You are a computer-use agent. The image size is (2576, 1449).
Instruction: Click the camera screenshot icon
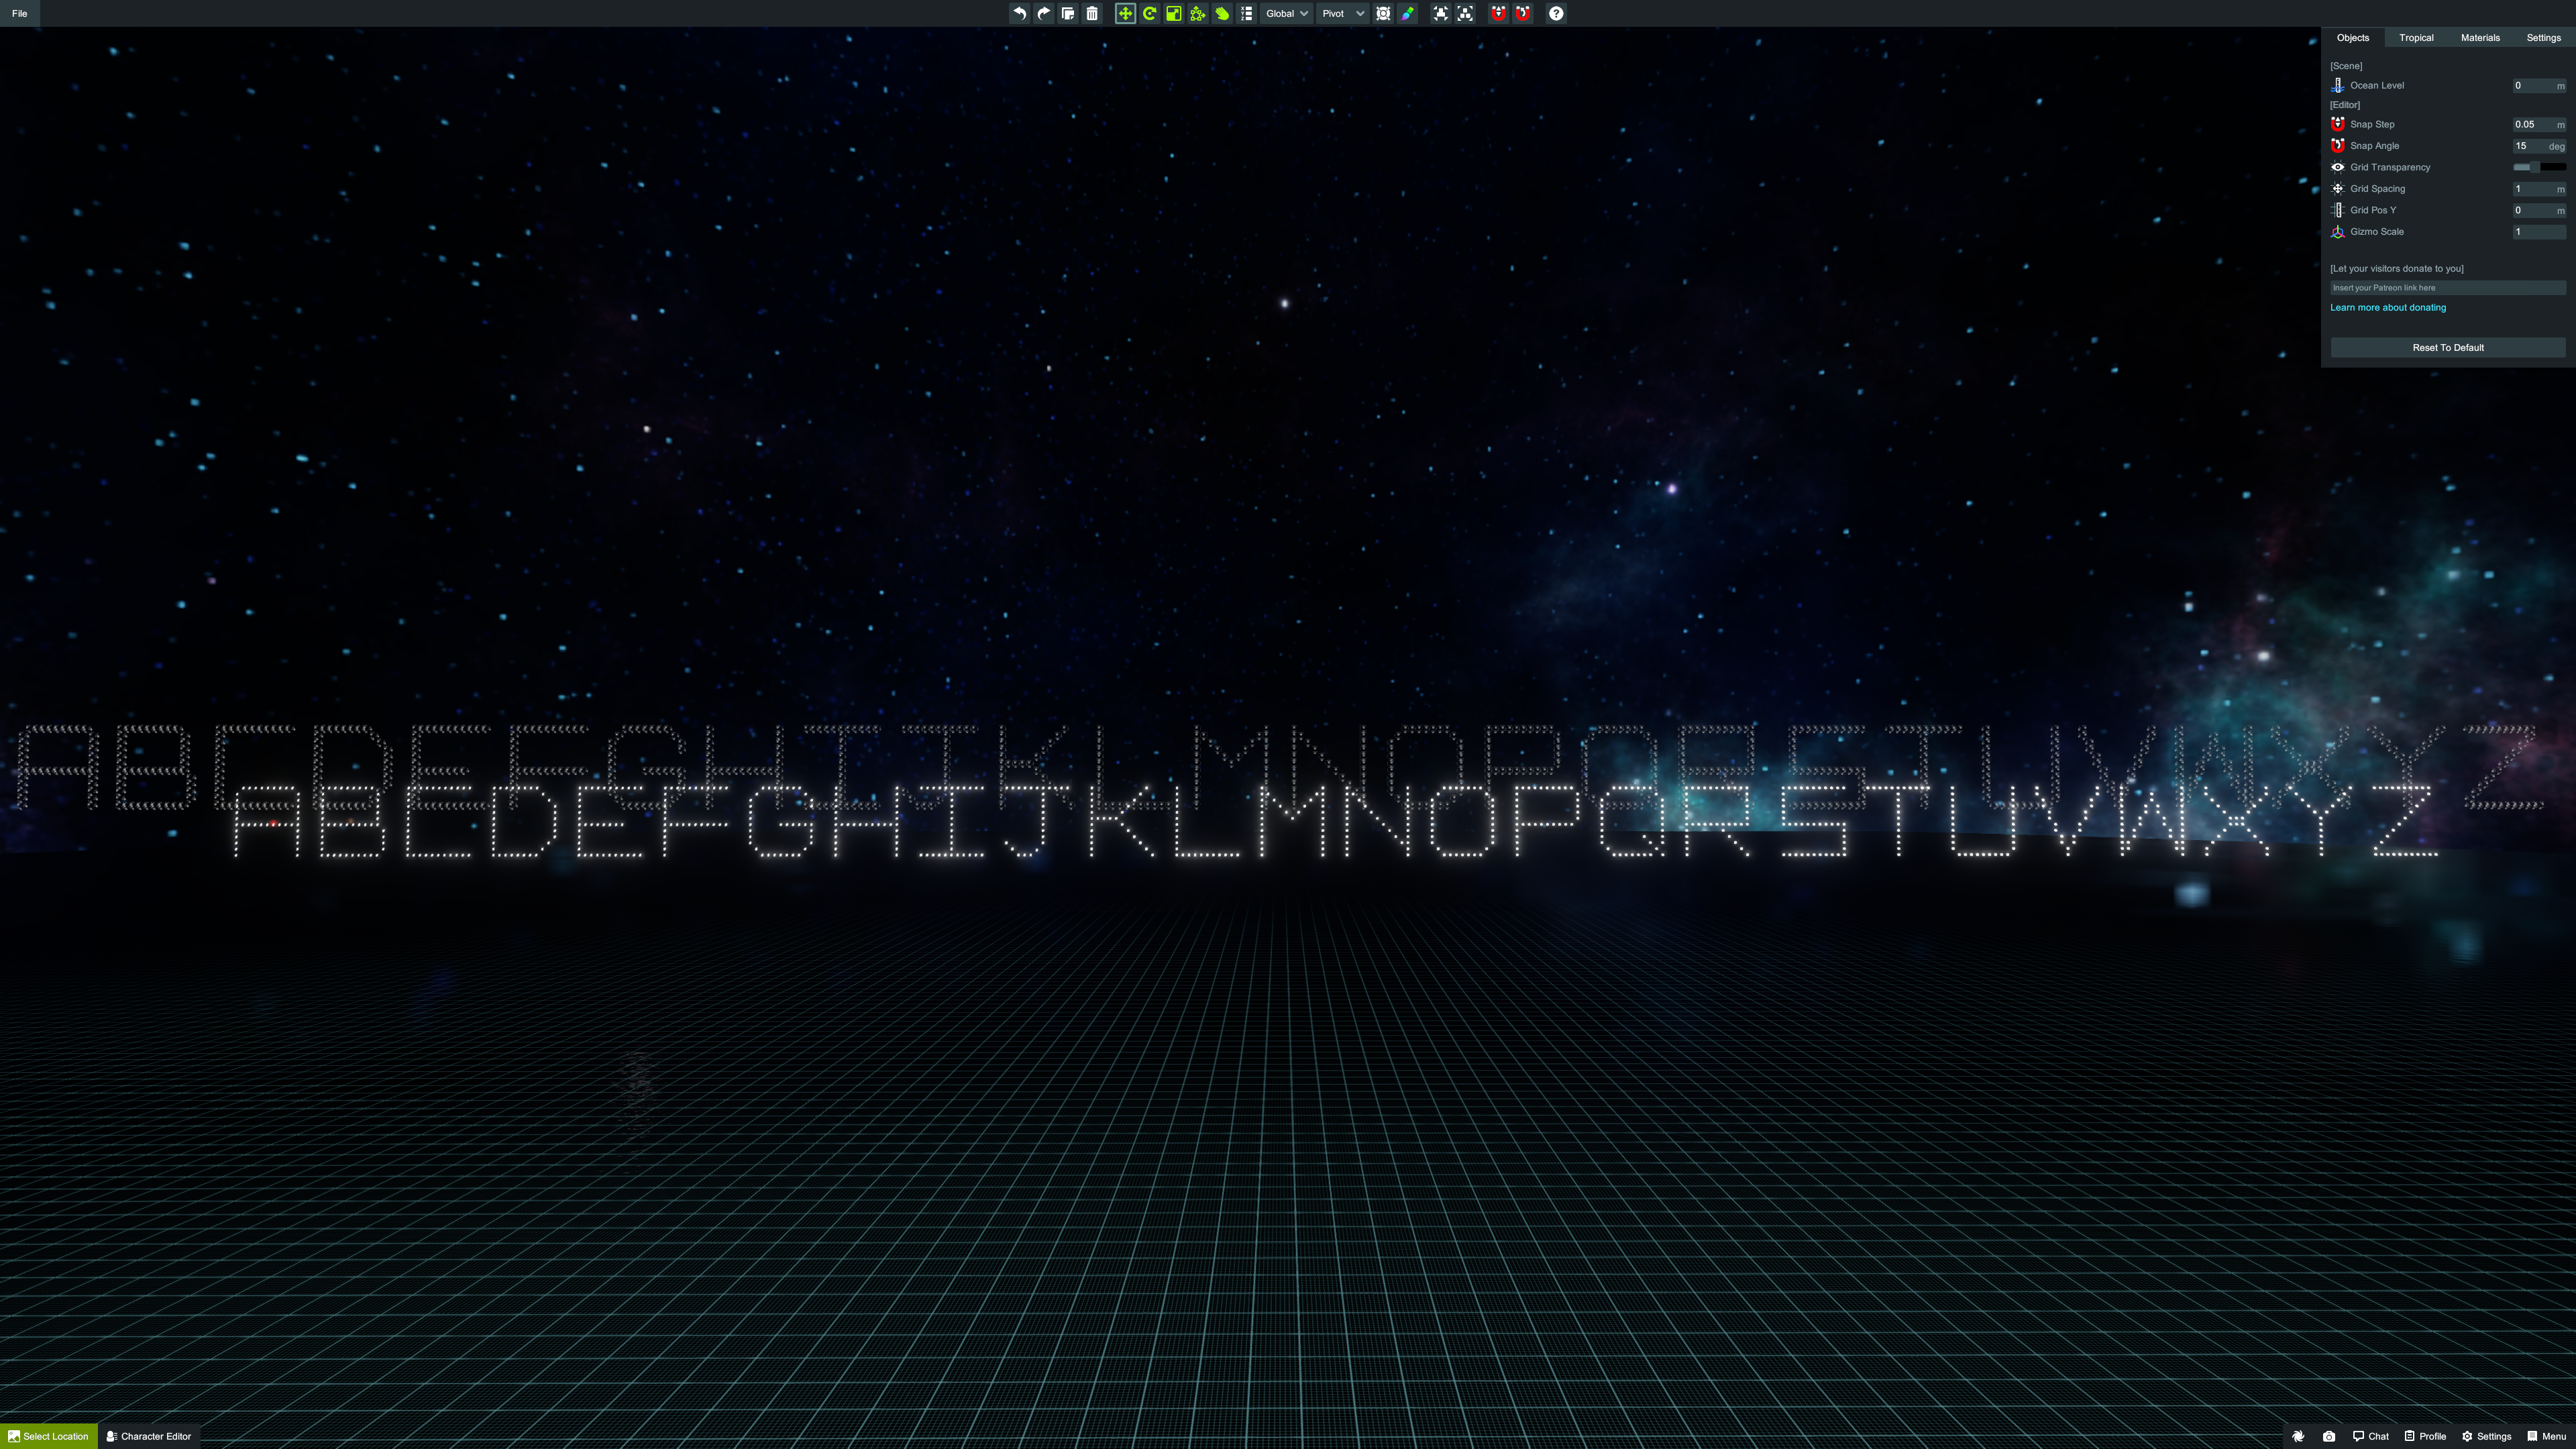tap(2329, 1436)
